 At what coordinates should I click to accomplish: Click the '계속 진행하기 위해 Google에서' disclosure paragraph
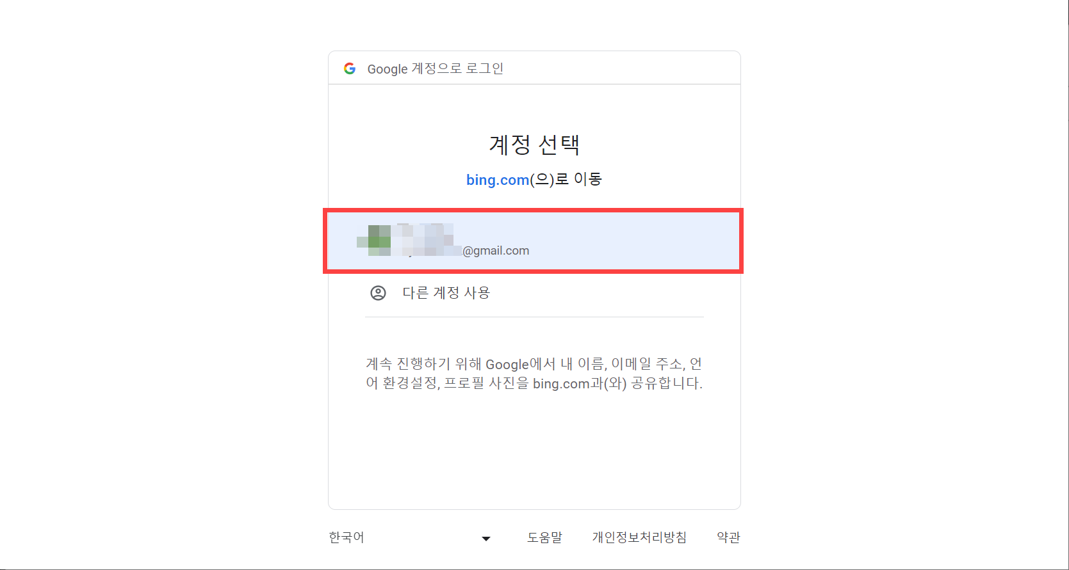534,374
